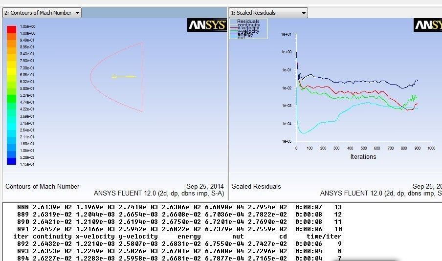This screenshot has width=442, height=261.
Task: Click the 'time/iter' column header in the console
Action: [324, 237]
